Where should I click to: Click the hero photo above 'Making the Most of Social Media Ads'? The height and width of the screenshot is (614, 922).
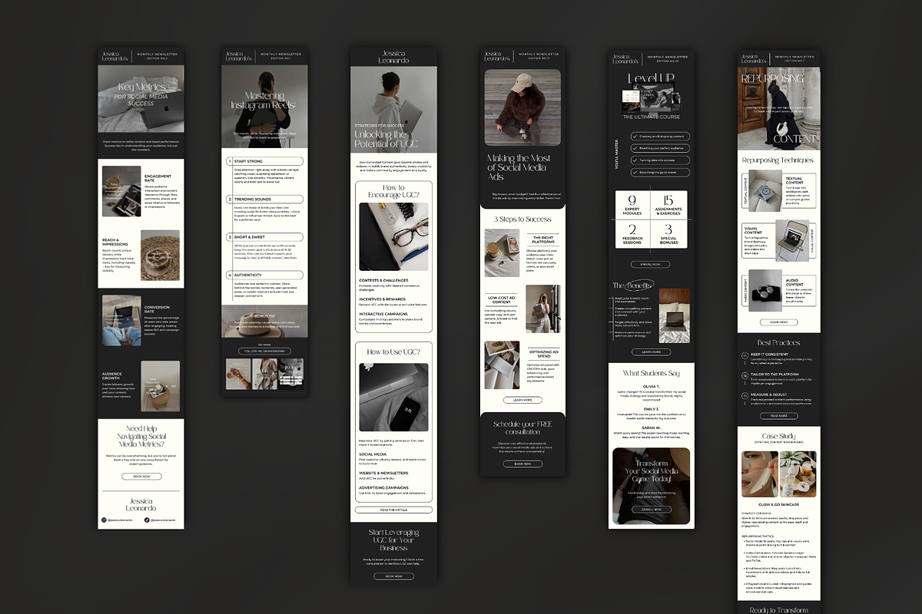(522, 108)
